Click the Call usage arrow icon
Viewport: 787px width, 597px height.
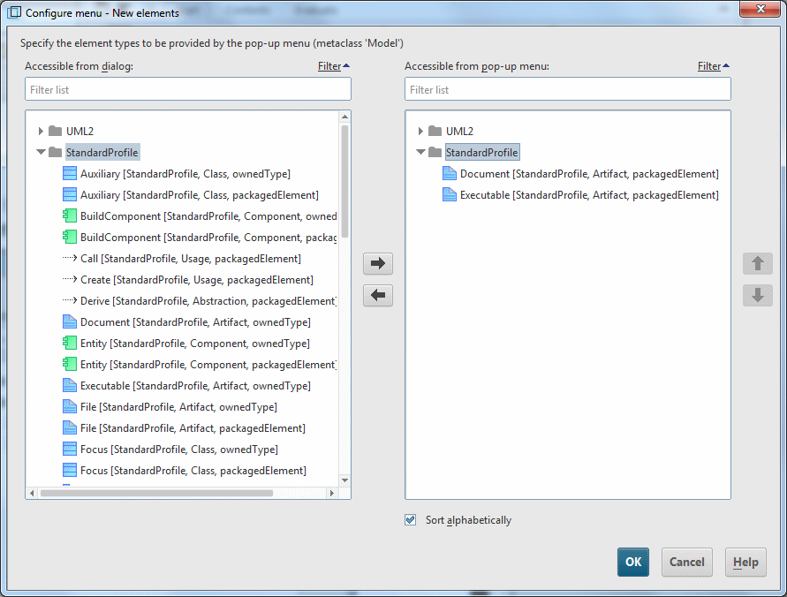pos(69,259)
